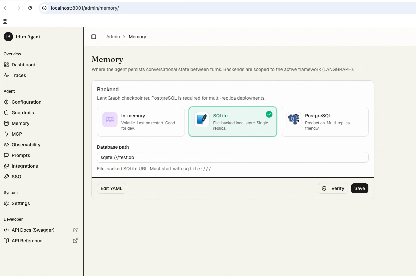The height and width of the screenshot is (276, 416).
Task: Click external link icon beside API Reference
Action: pyautogui.click(x=75, y=241)
